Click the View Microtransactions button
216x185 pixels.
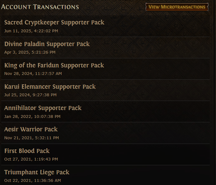coord(177,7)
